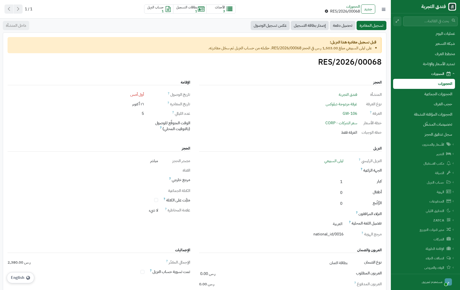Click the تحصيل دفعة button
The image size is (460, 290).
pos(343,26)
